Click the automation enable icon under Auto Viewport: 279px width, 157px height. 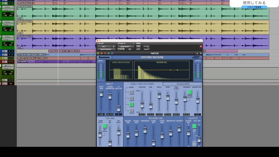[x=138, y=46]
